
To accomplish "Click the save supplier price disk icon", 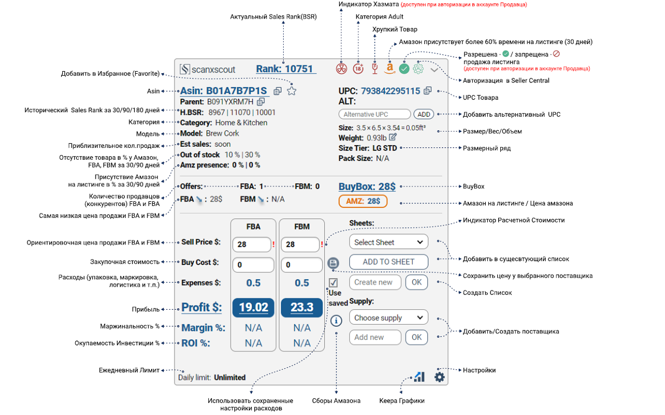I will pos(333,263).
